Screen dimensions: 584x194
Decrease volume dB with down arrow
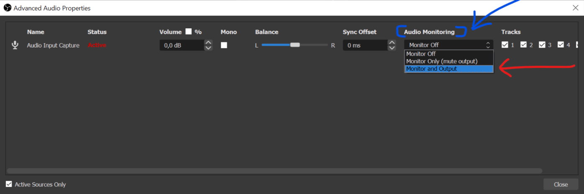point(208,48)
